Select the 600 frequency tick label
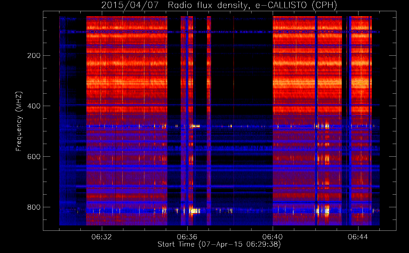This screenshot has width=409, height=253. pyautogui.click(x=34, y=157)
